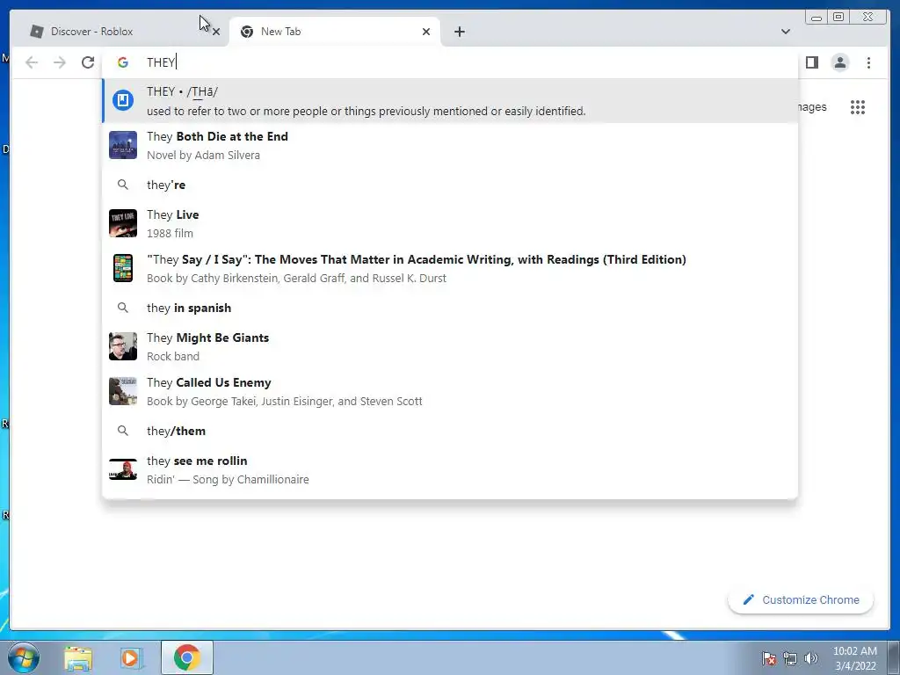Click the They Live poster thumbnail

123,223
